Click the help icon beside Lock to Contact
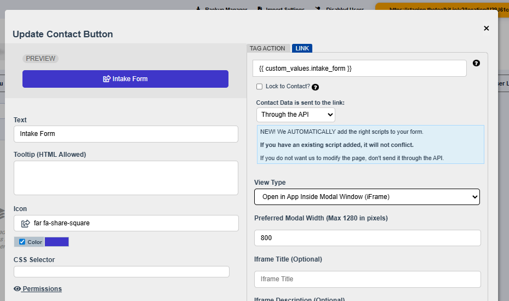The image size is (509, 301). click(x=315, y=87)
